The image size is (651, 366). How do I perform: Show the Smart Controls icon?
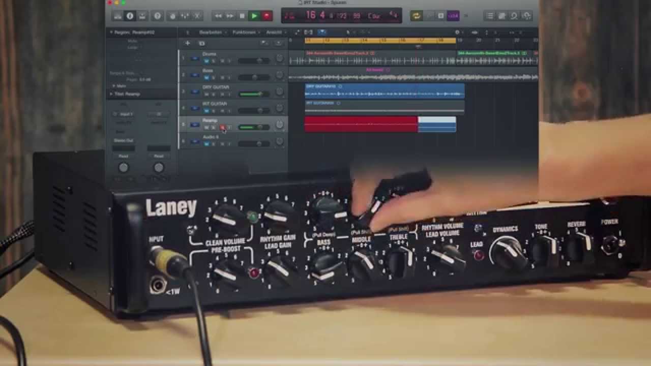(x=173, y=16)
